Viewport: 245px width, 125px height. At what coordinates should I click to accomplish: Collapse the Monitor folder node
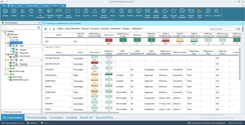5,68
